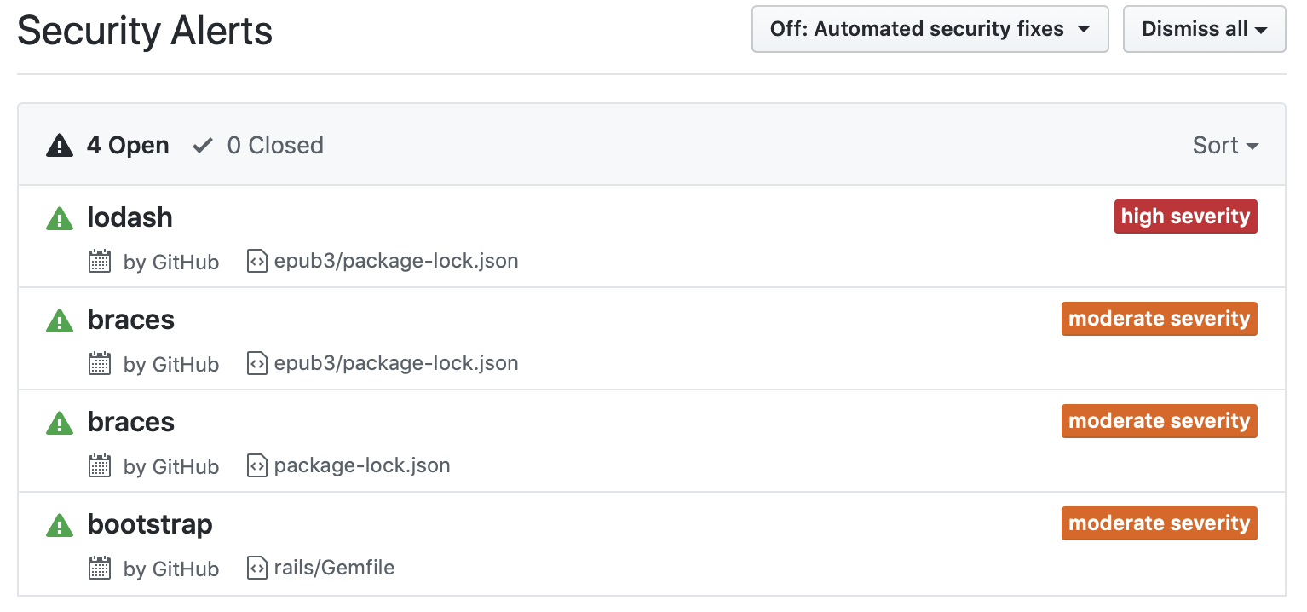Expand the Dismiss all dropdown
The height and width of the screenshot is (612, 1307).
click(x=1204, y=29)
